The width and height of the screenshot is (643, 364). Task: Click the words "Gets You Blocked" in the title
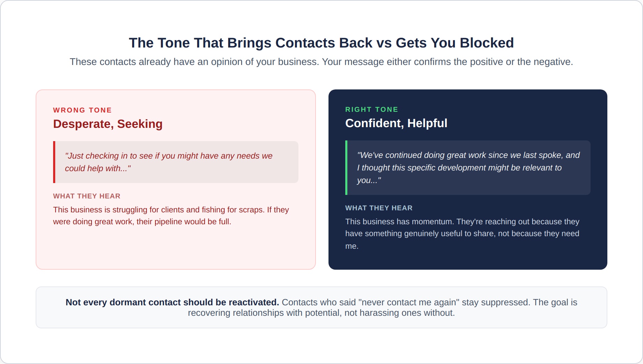[x=455, y=43]
